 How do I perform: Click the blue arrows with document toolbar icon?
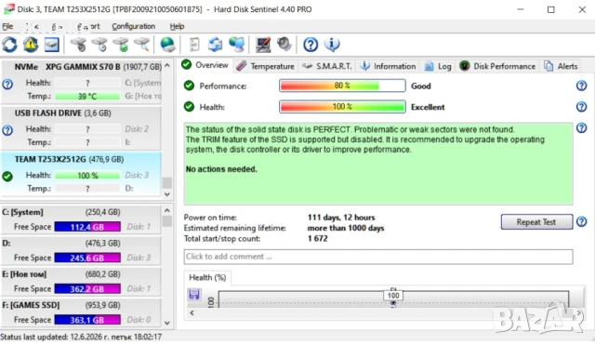215,45
